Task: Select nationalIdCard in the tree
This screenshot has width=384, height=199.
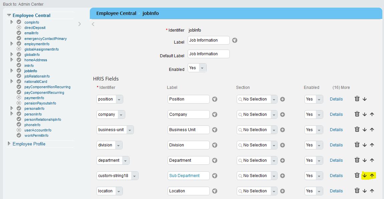Action: pos(35,82)
